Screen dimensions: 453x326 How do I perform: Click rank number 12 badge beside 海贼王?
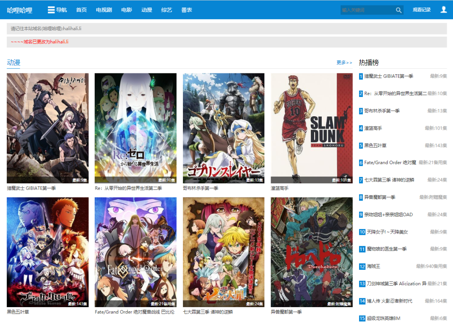362,266
